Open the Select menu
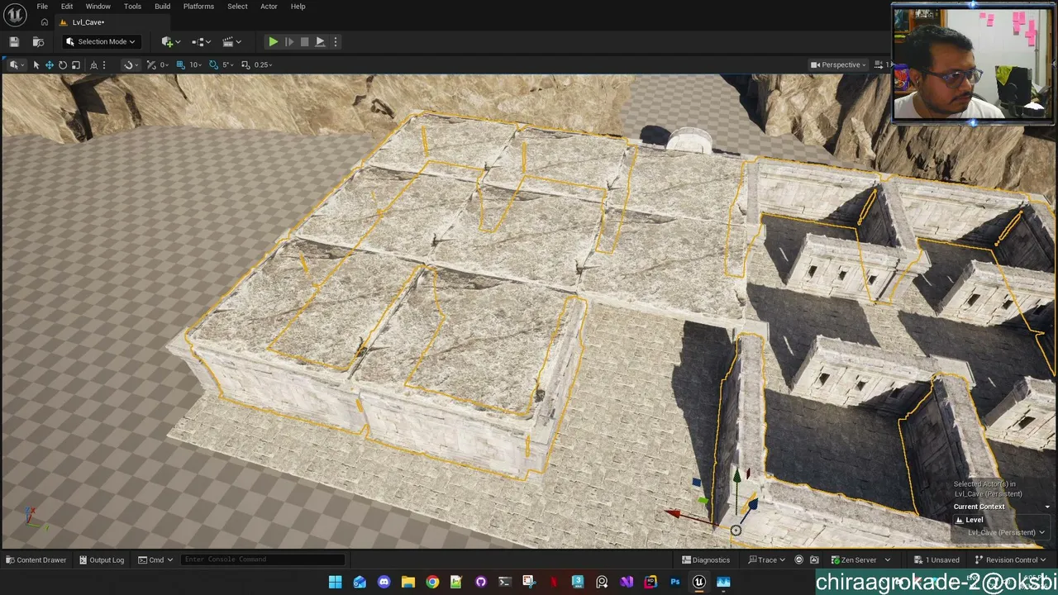The width and height of the screenshot is (1058, 595). tap(237, 7)
